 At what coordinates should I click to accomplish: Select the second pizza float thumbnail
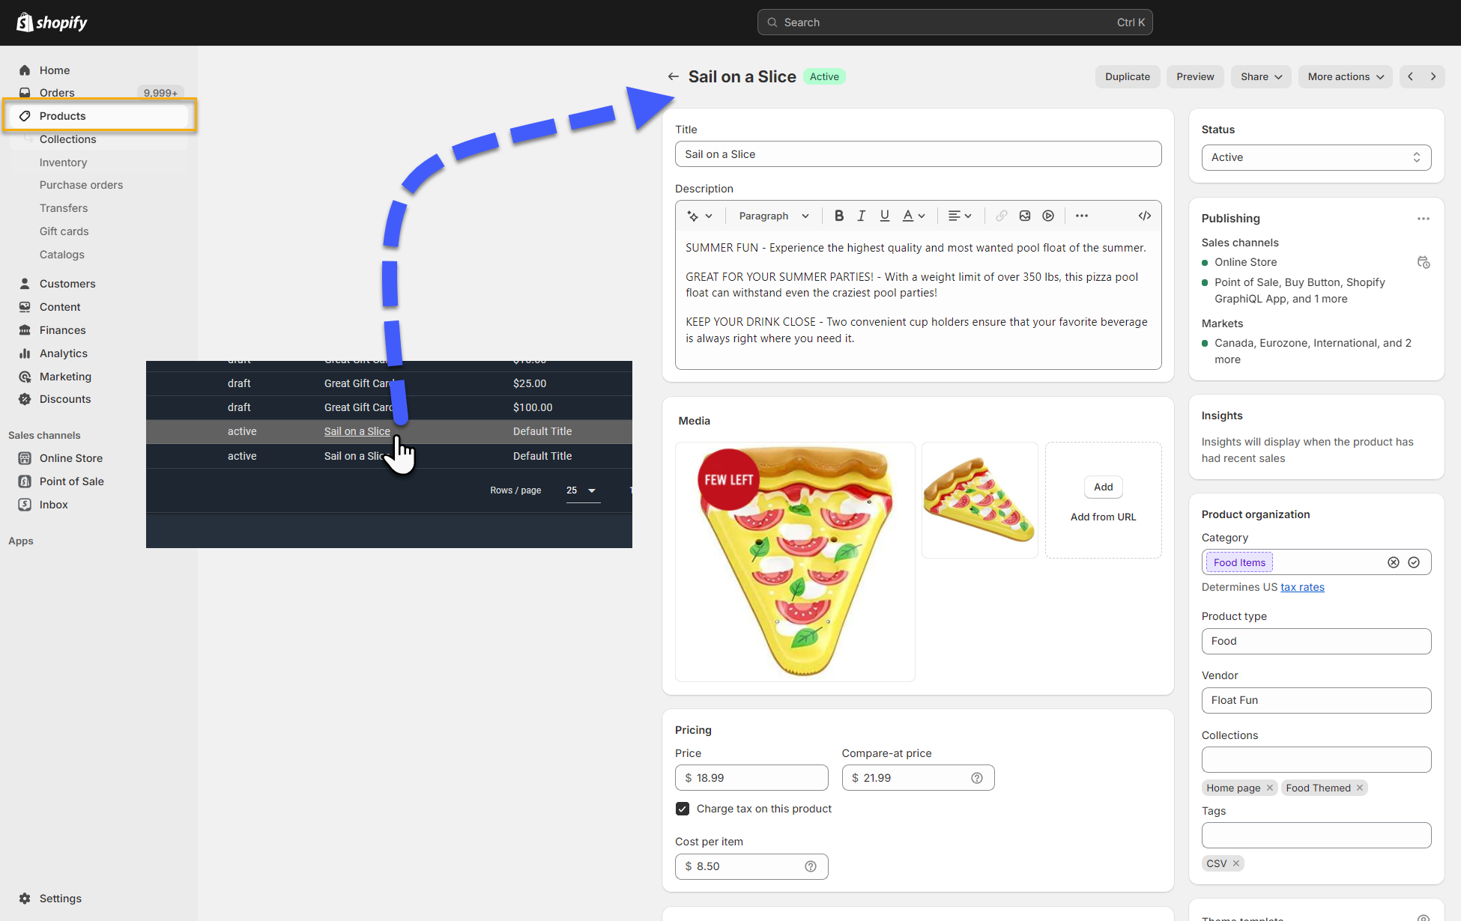(979, 499)
